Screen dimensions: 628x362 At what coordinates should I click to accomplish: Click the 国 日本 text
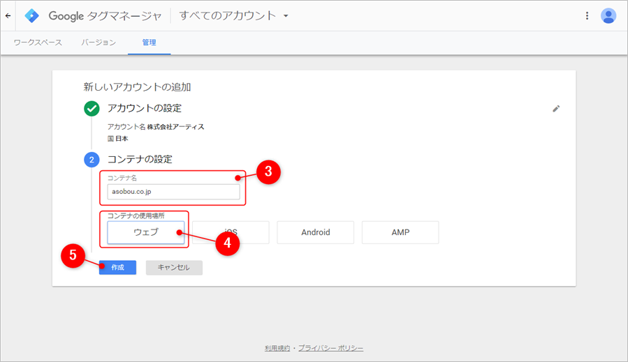coord(118,138)
